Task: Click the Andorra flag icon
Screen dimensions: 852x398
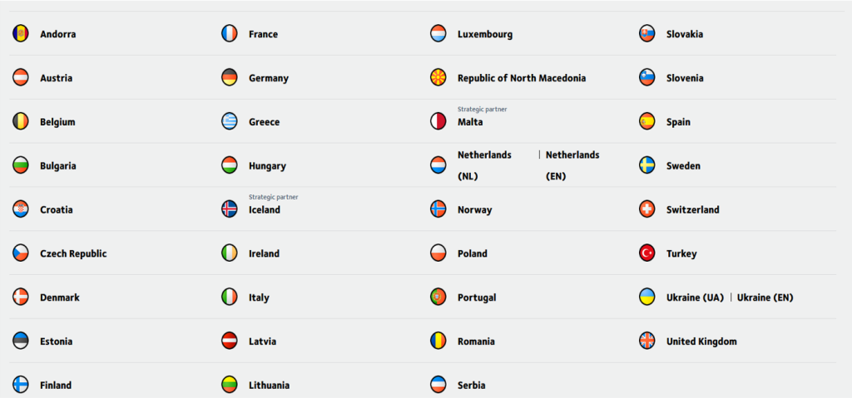Action: tap(21, 34)
